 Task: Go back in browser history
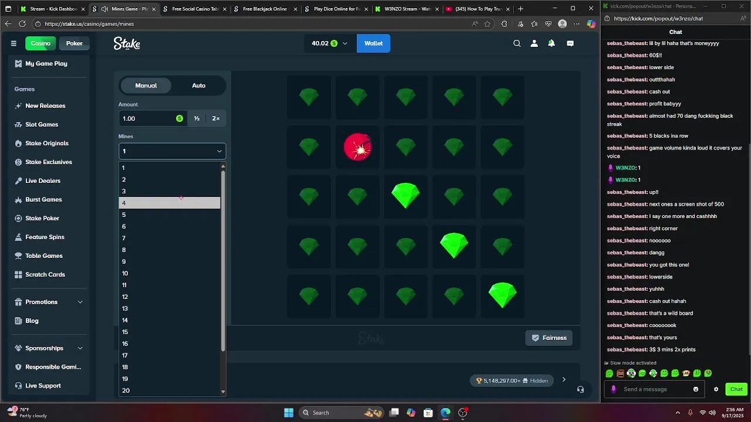pos(8,24)
